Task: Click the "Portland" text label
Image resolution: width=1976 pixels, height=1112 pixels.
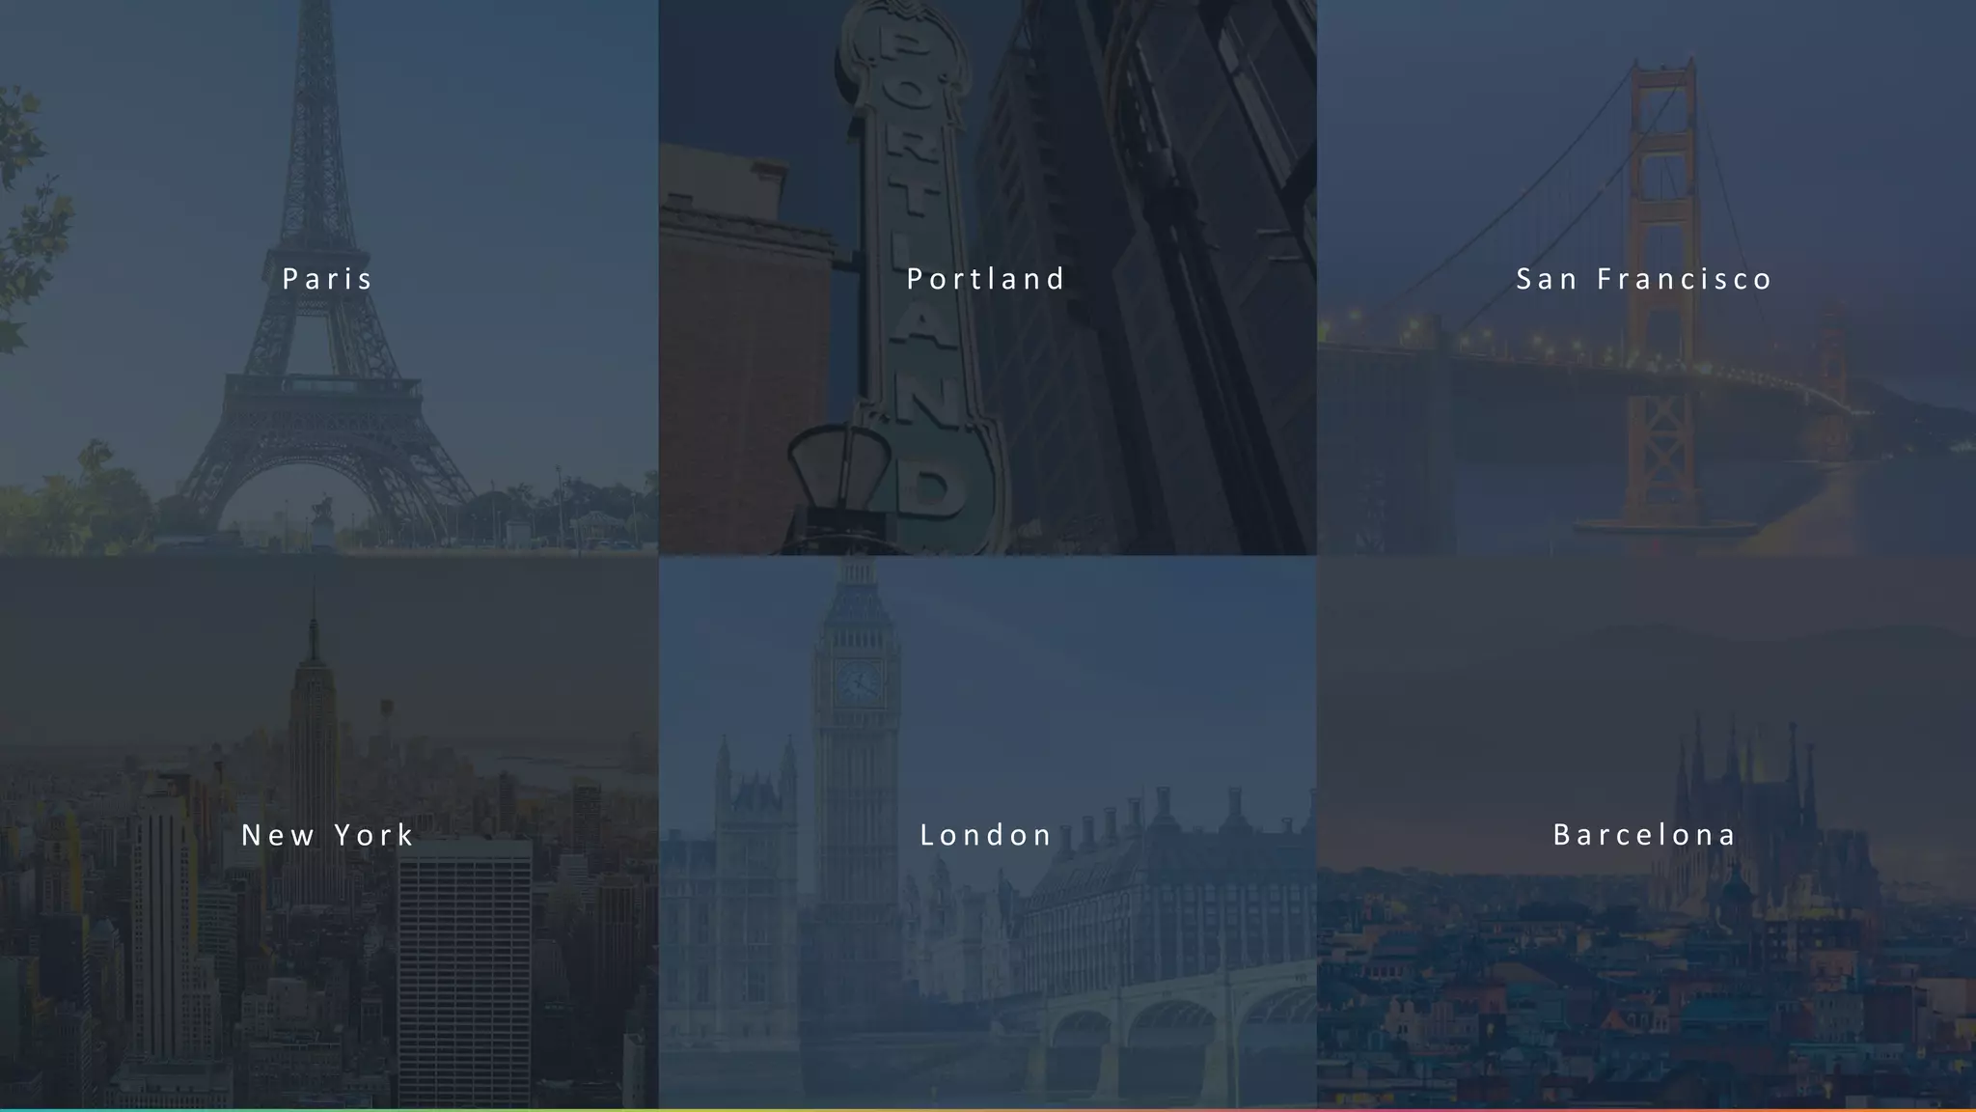Action: (986, 279)
